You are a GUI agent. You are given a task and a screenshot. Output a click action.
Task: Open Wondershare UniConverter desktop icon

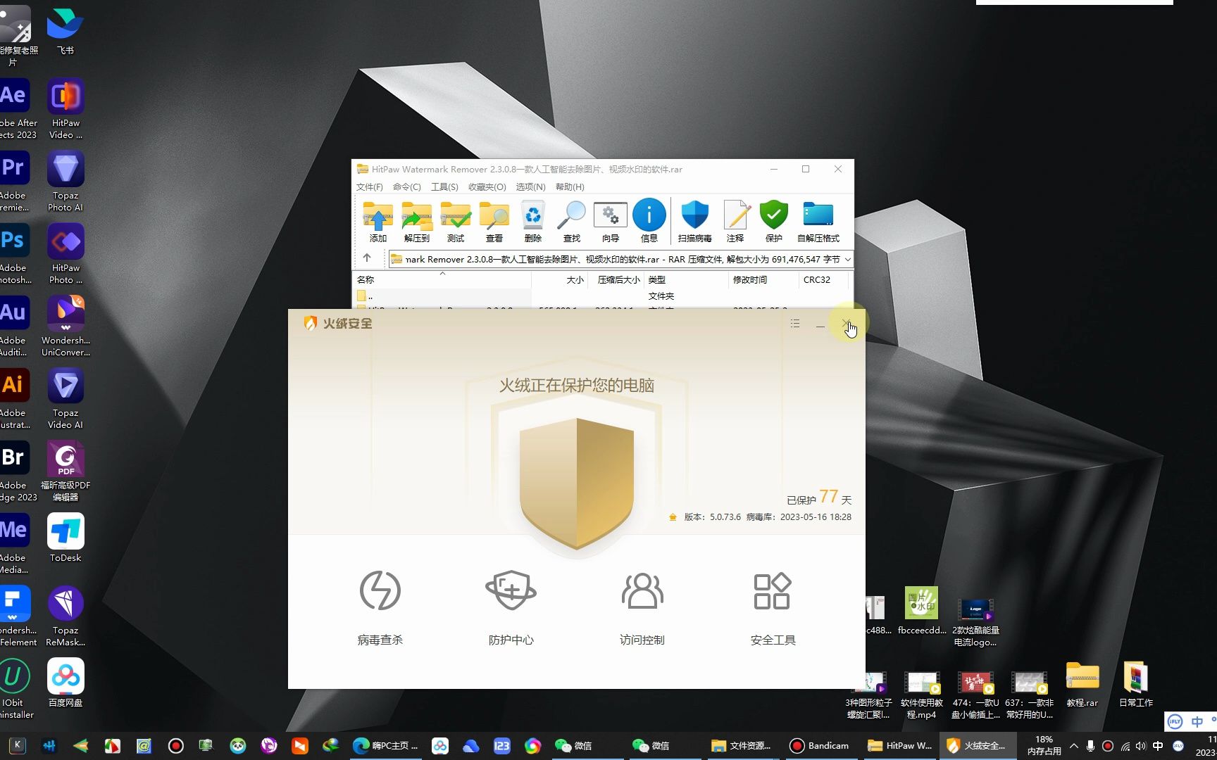[65, 327]
